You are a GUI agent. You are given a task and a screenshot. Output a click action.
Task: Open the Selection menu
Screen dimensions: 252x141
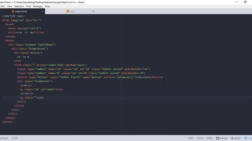point(19,6)
